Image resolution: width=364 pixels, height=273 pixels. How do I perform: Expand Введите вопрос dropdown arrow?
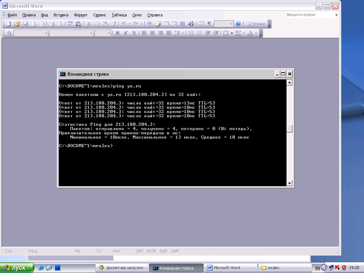(x=336, y=15)
